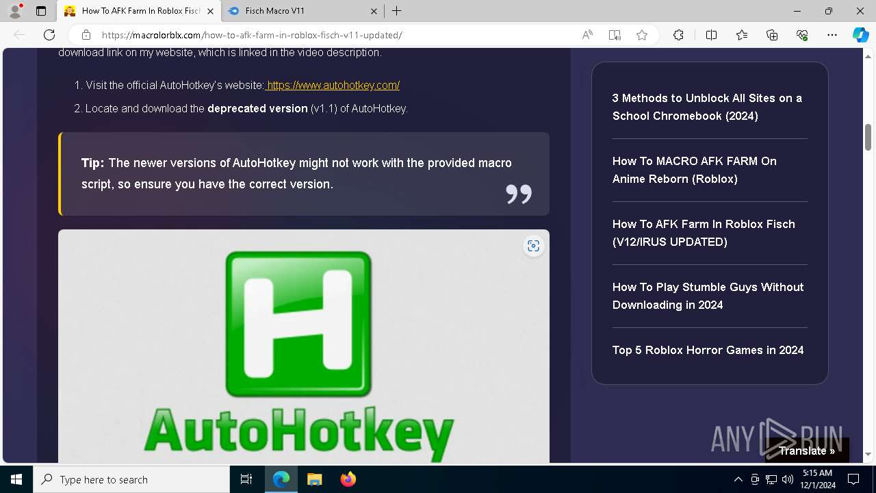The height and width of the screenshot is (493, 876).
Task: Open the autohotkey.com link
Action: point(333,86)
